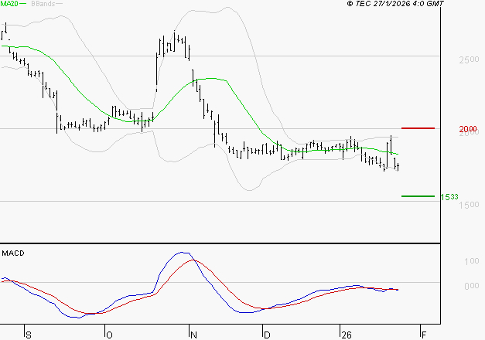Click the MACD 000 axis label
Viewport: 485px width, 340px height.
point(472,286)
